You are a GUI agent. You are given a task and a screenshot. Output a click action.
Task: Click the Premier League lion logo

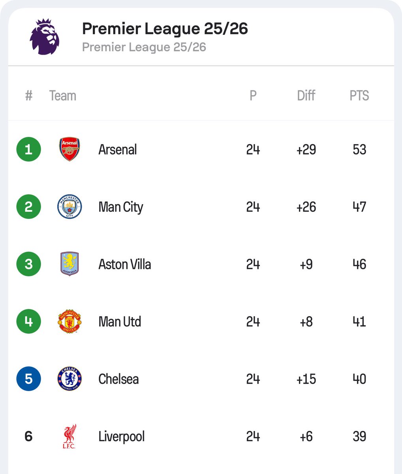[x=44, y=36]
